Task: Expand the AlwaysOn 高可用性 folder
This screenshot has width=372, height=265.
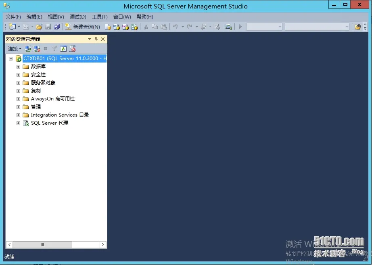Action: point(18,99)
